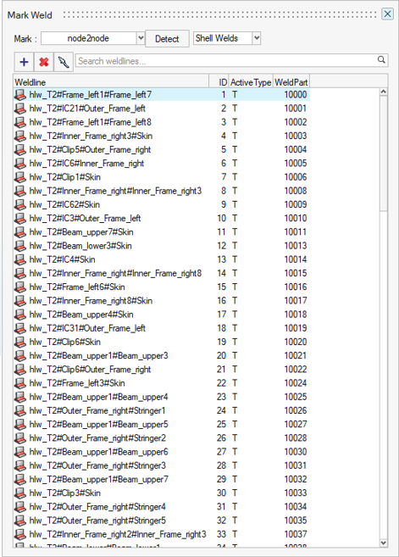Sort by the WeldPart column header
This screenshot has width=399, height=557.
click(291, 82)
